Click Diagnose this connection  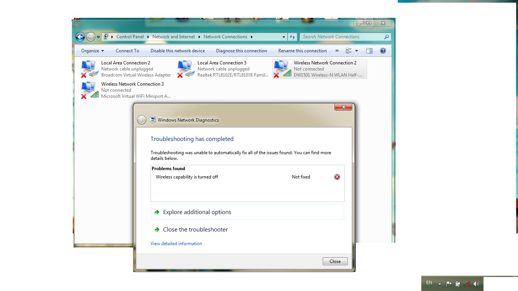point(241,51)
